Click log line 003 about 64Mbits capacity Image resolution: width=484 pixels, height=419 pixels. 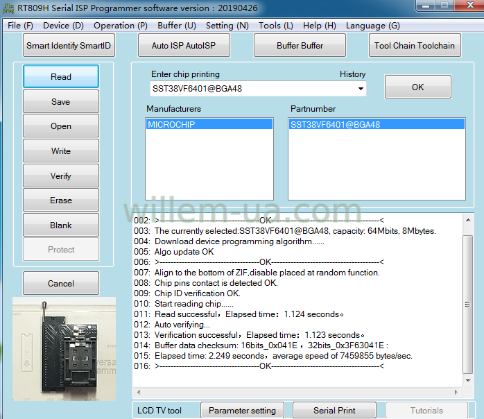click(285, 231)
